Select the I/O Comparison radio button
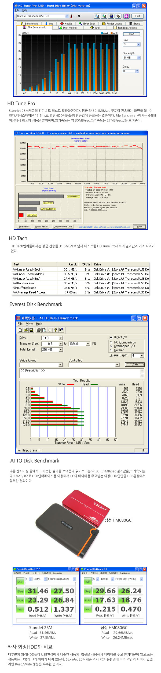 [111, 342]
